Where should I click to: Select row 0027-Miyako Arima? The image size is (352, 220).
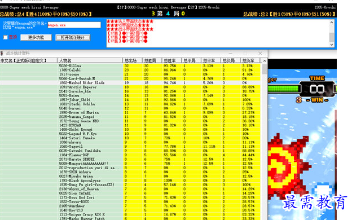pyautogui.click(x=130, y=177)
